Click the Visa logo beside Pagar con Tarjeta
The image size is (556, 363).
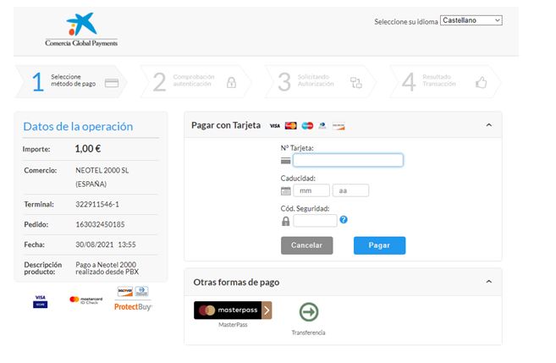(x=275, y=125)
